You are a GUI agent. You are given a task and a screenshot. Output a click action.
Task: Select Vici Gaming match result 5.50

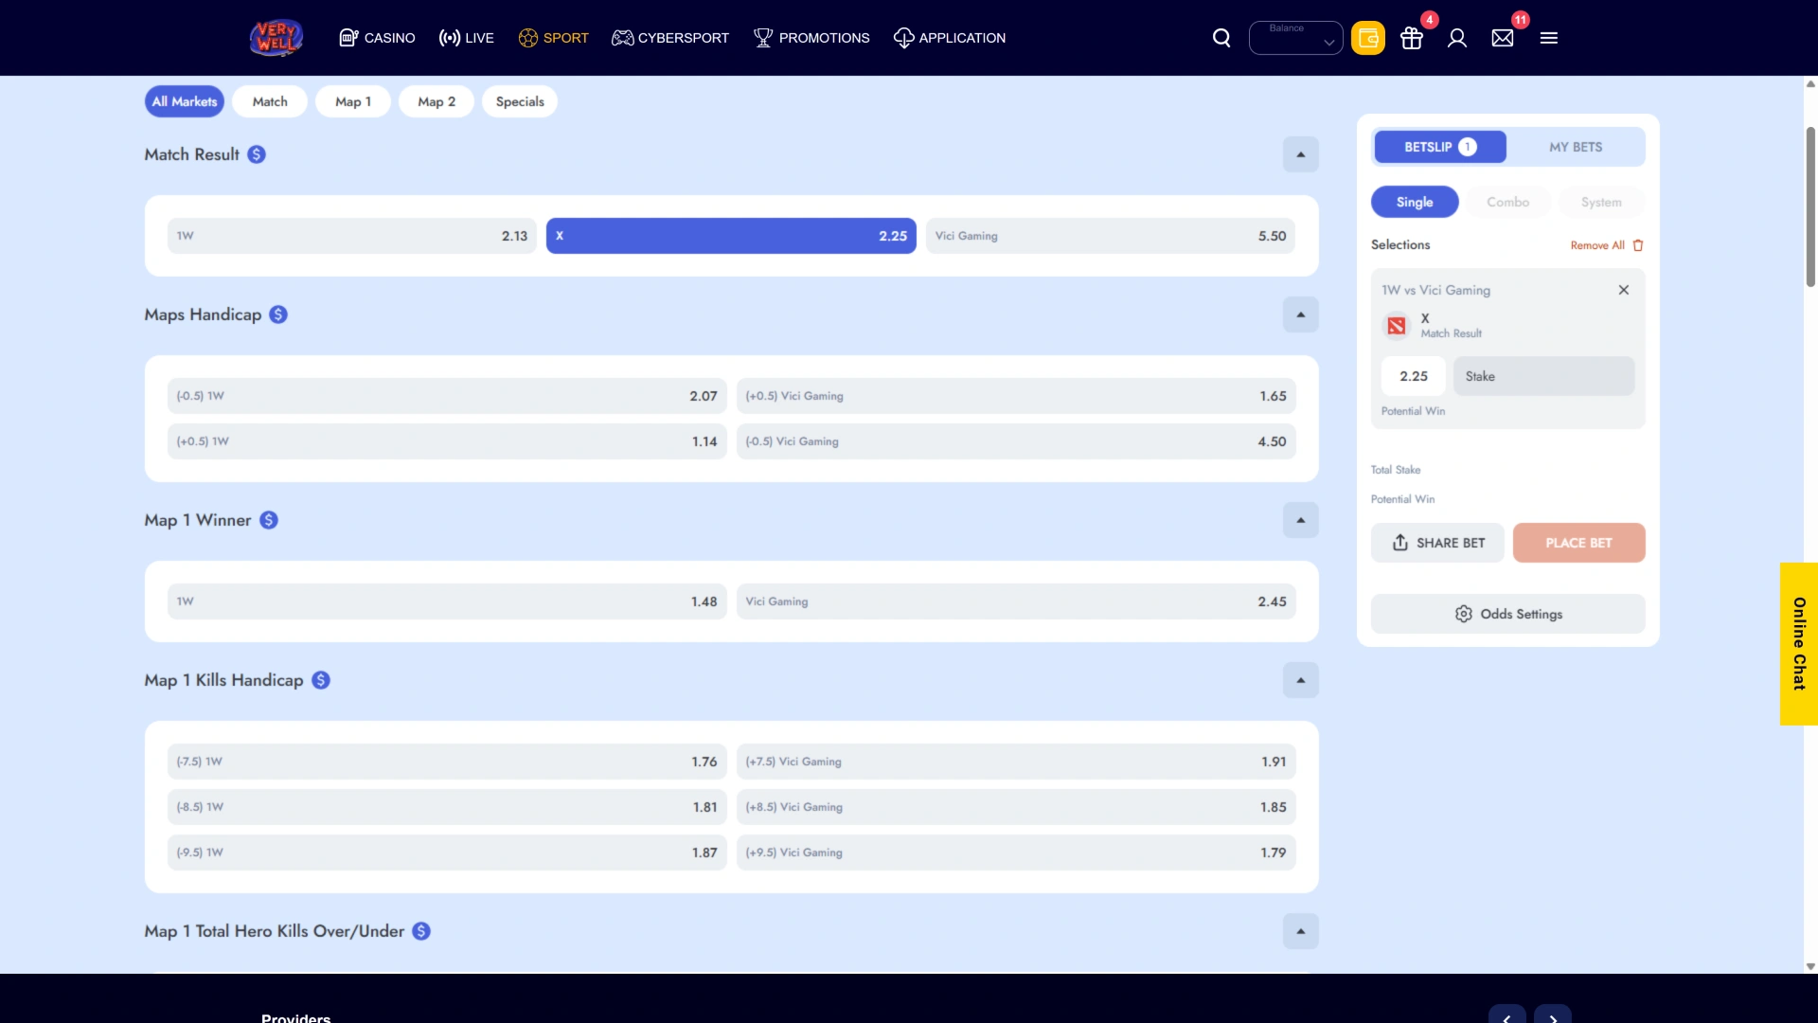click(1111, 236)
